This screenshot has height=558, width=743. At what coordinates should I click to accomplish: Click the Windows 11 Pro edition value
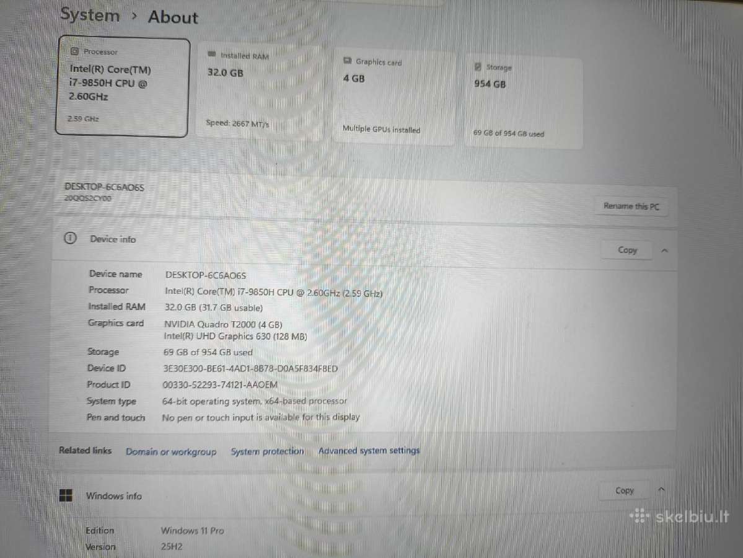192,531
